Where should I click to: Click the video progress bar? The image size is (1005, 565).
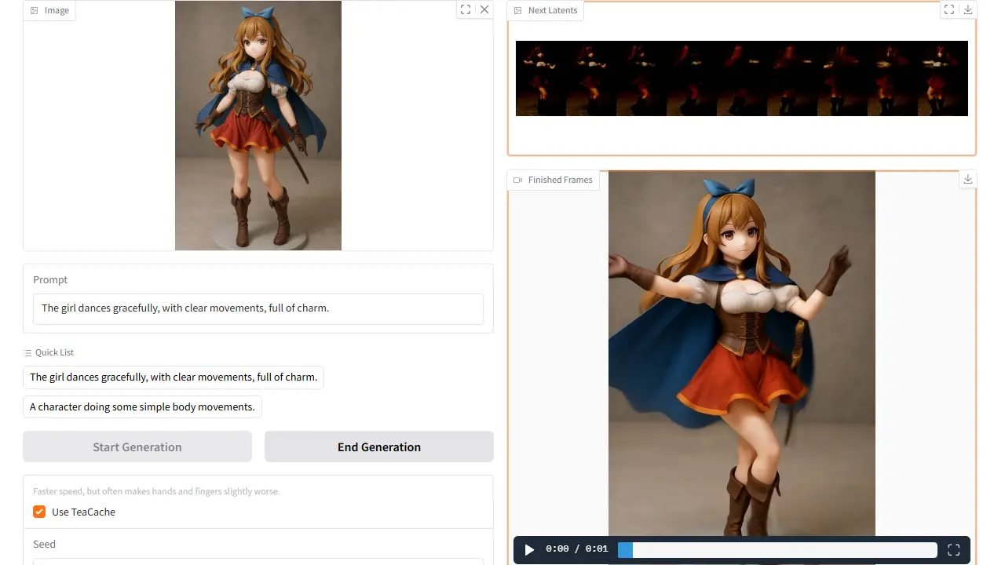777,549
